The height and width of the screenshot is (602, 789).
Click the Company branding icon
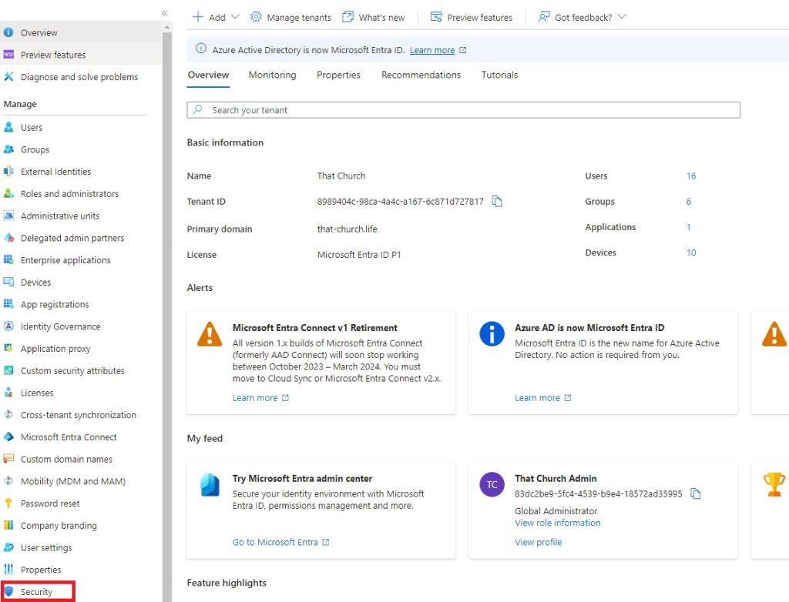tap(8, 526)
